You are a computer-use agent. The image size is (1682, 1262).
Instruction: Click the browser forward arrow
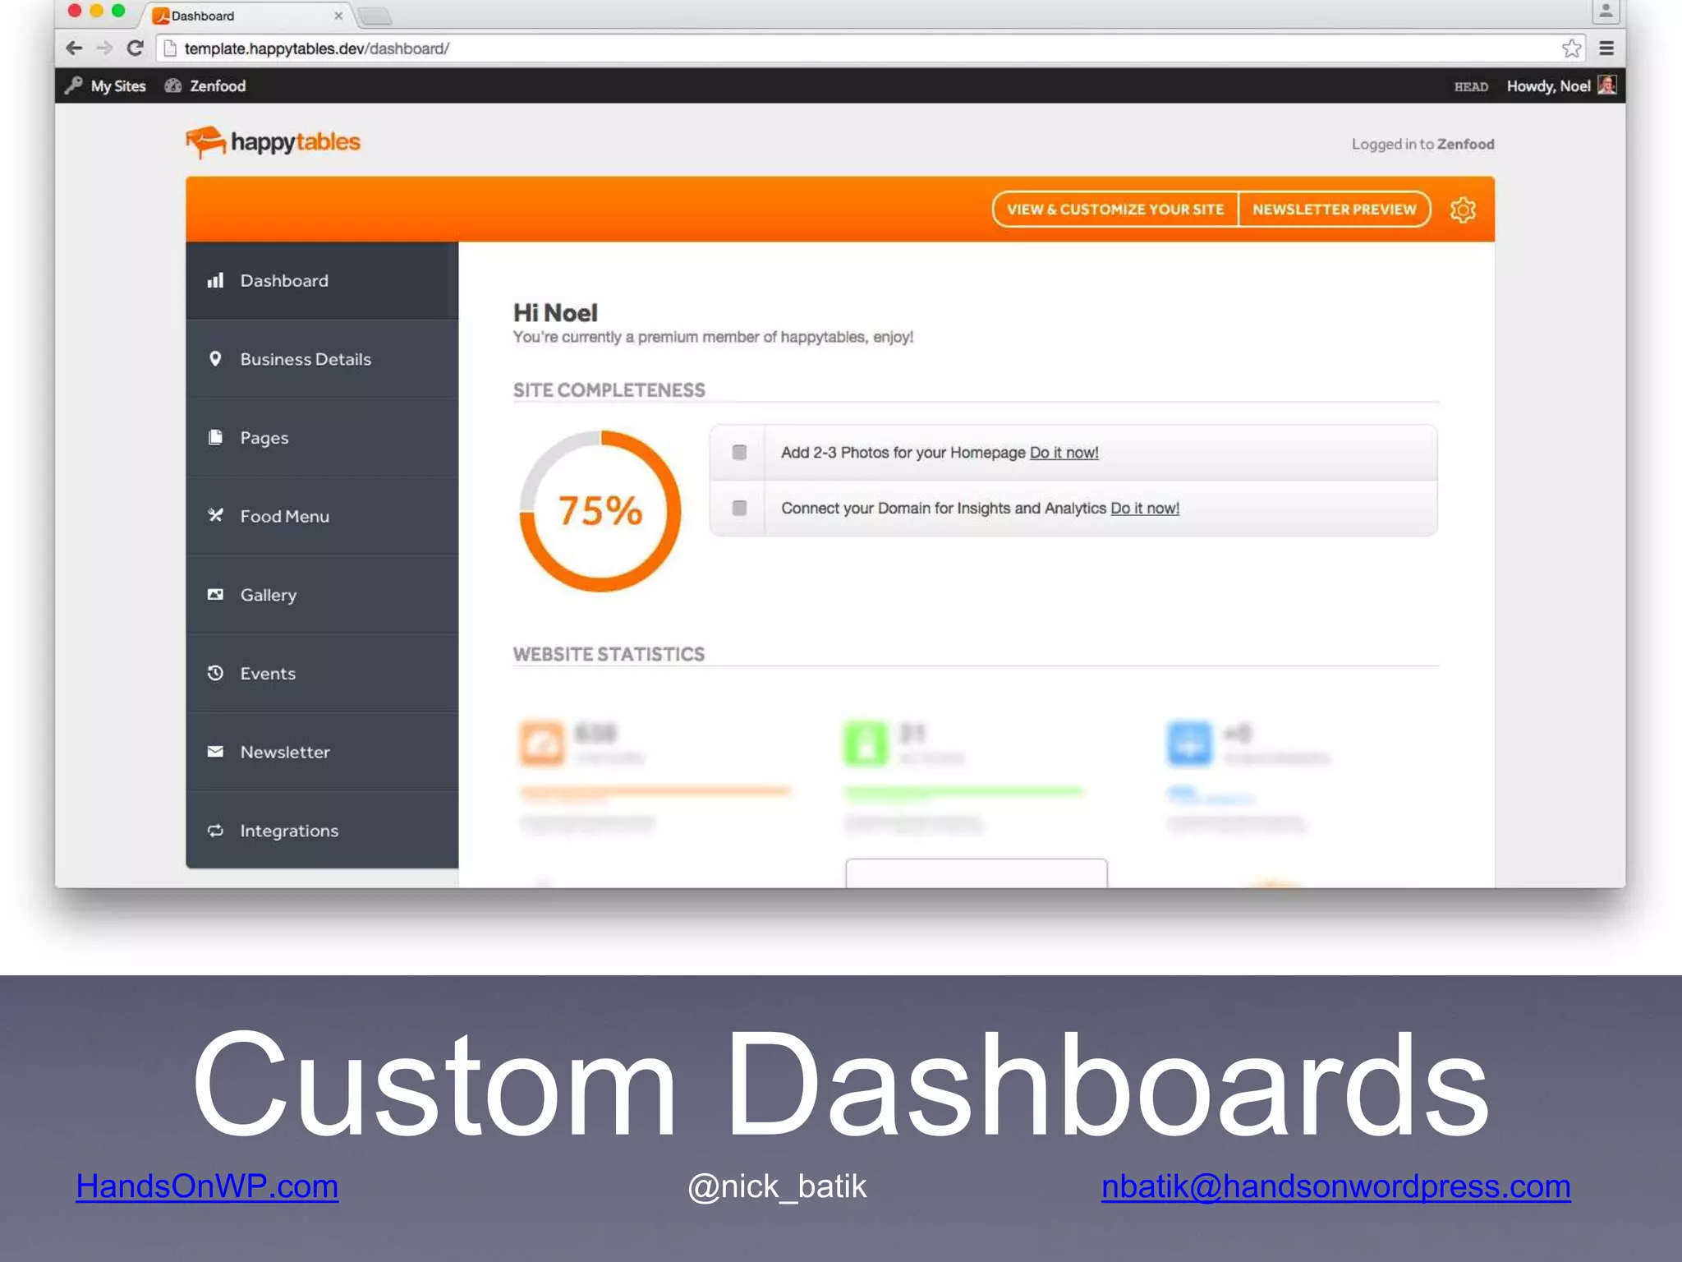point(104,48)
